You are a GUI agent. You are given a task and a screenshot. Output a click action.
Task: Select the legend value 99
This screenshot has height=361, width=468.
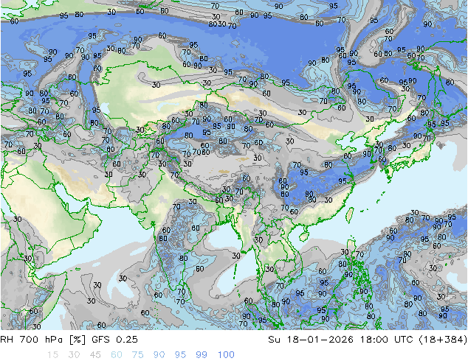tap(202, 354)
